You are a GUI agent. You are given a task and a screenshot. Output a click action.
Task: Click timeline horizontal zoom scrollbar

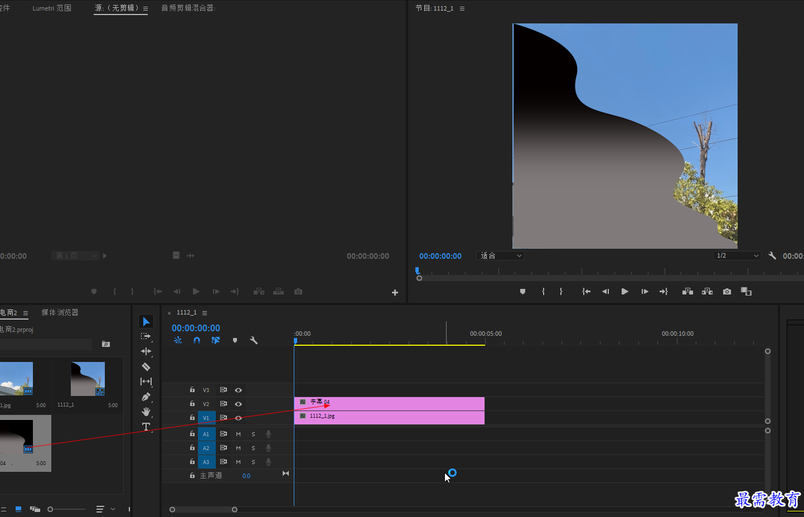pyautogui.click(x=204, y=509)
